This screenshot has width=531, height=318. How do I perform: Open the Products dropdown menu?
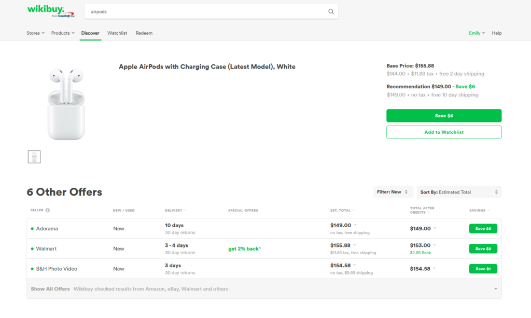(63, 33)
